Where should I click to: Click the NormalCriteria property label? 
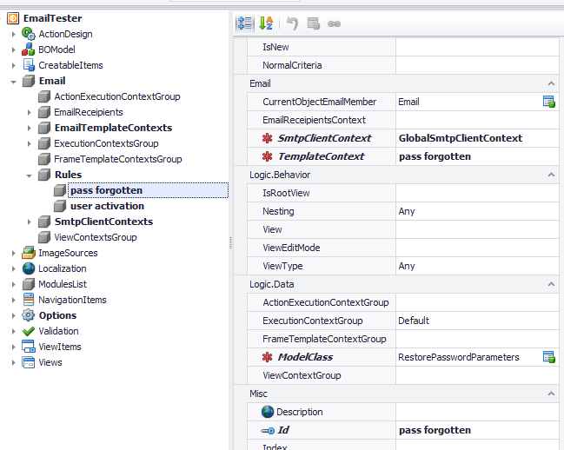(x=292, y=65)
